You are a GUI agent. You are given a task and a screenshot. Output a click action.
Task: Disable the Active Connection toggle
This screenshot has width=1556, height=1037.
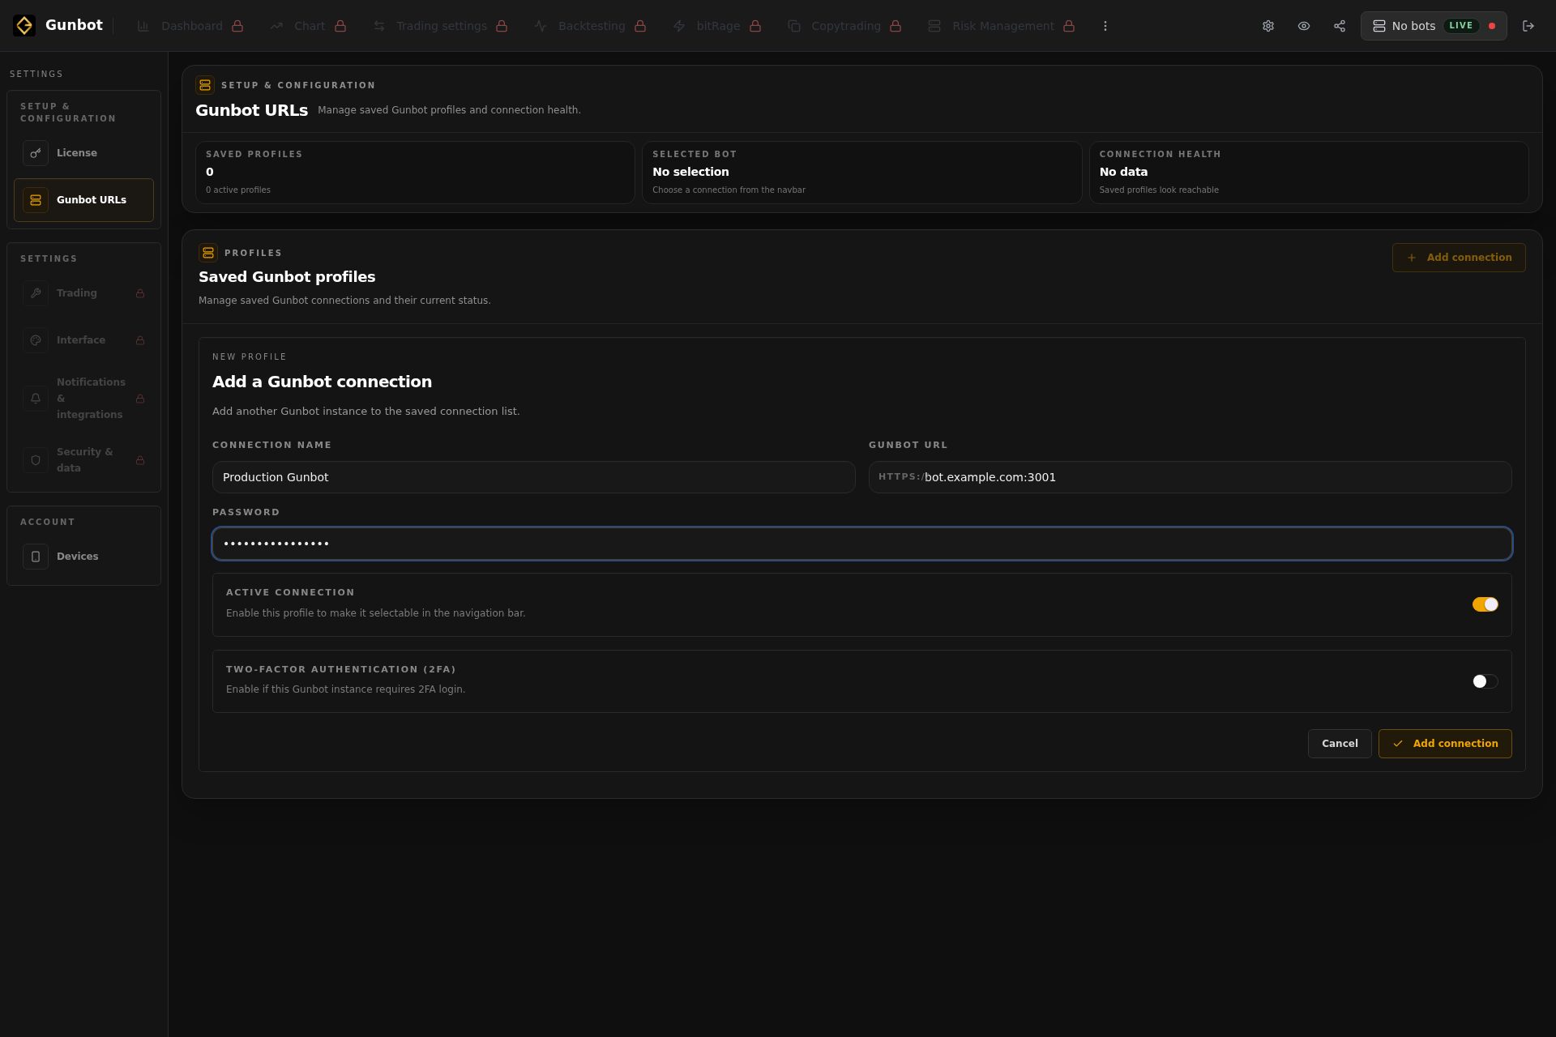pos(1485,604)
